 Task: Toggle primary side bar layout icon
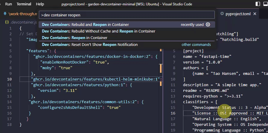coord(258,4)
